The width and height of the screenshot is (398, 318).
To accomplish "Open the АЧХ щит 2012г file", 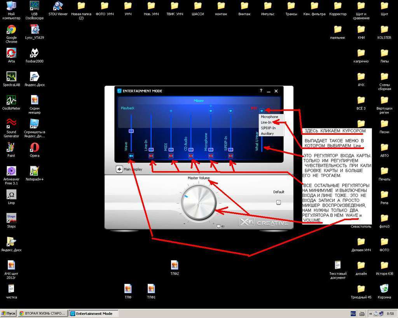I will point(11,270).
